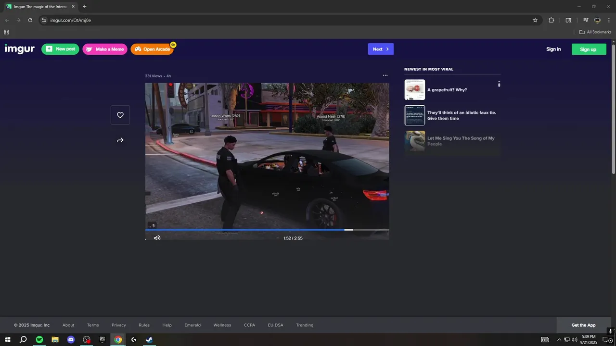Screen dimensions: 616x346
Task: Open 'Let Me Sing You The Song' post
Action: (461, 141)
